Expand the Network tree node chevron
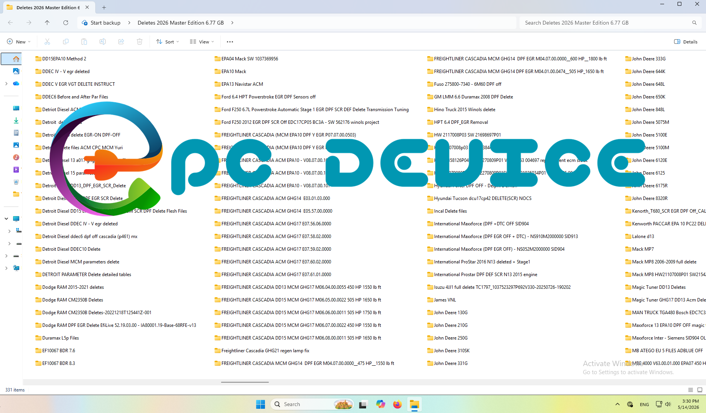706x413 pixels. pyautogui.click(x=6, y=268)
